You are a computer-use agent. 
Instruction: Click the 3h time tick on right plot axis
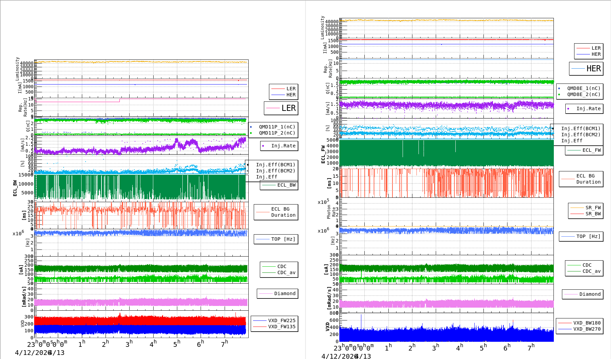[x=436, y=348]
